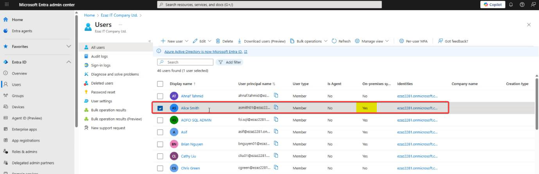Open New support request
Image resolution: width=539 pixels, height=174 pixels.
click(x=108, y=128)
